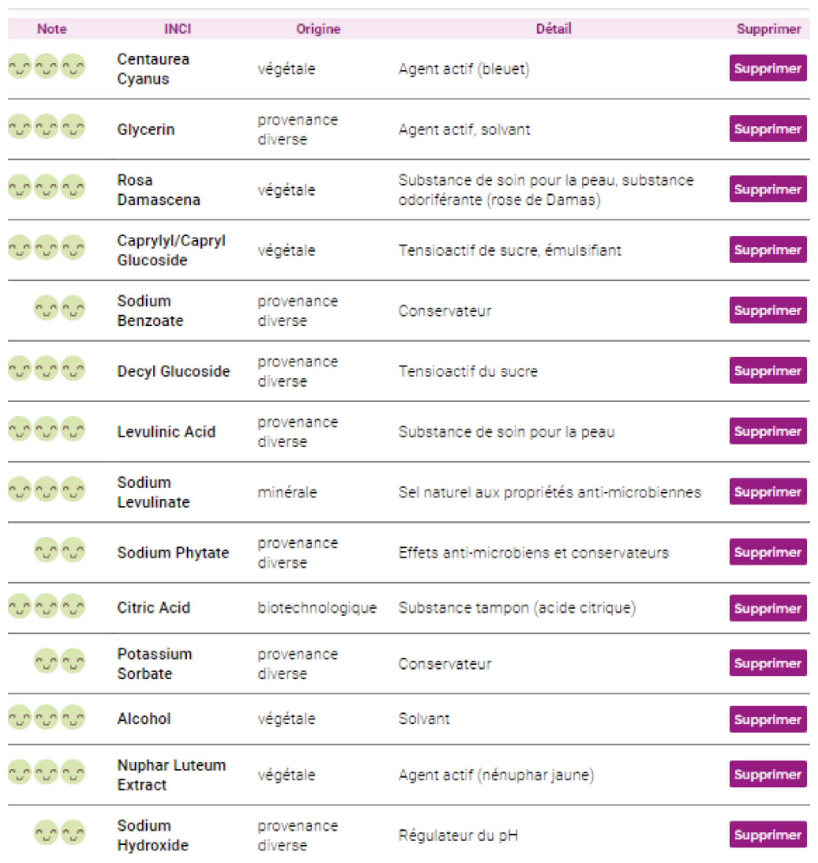Delete Sodium Benzoate with Supprimer button
This screenshot has width=818, height=863.
click(767, 310)
